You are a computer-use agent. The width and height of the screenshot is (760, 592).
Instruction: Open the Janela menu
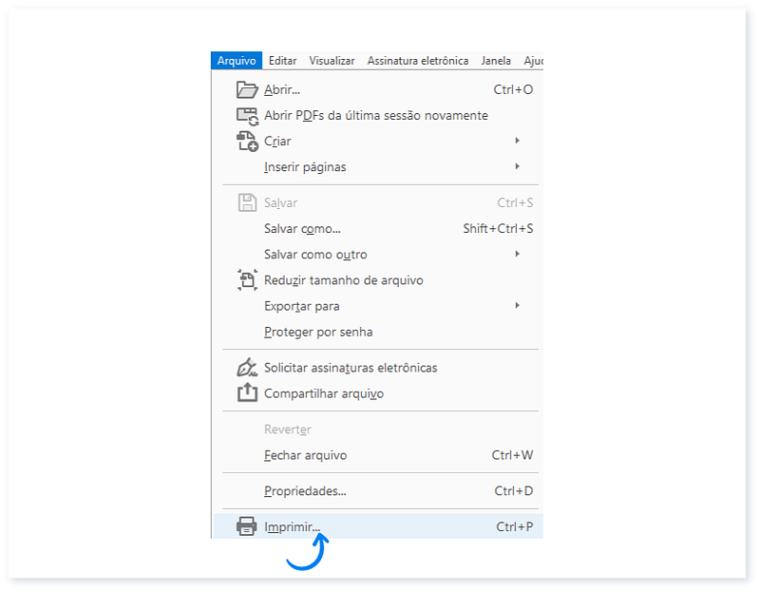tap(496, 61)
